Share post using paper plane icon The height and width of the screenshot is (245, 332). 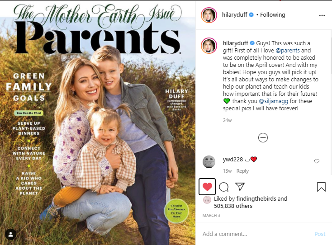click(240, 186)
